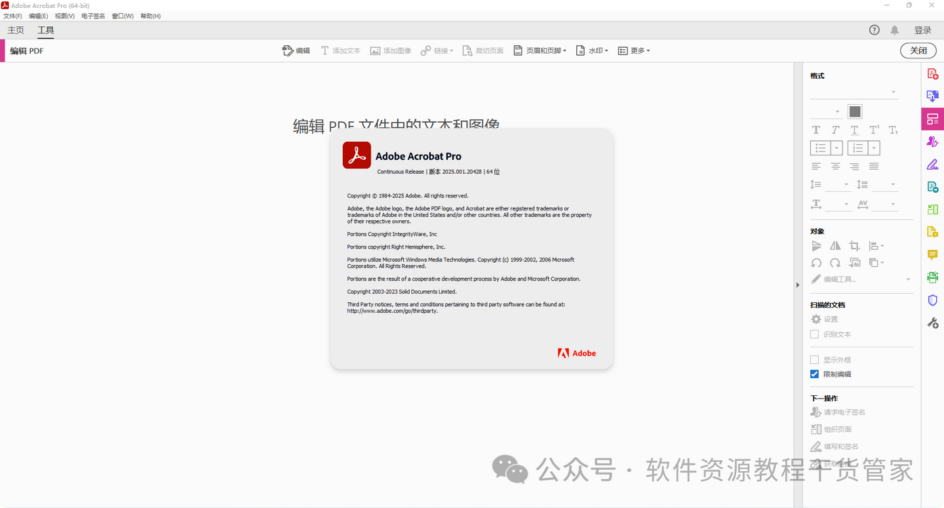Apply bold text format icon
944x508 pixels.
(816, 130)
